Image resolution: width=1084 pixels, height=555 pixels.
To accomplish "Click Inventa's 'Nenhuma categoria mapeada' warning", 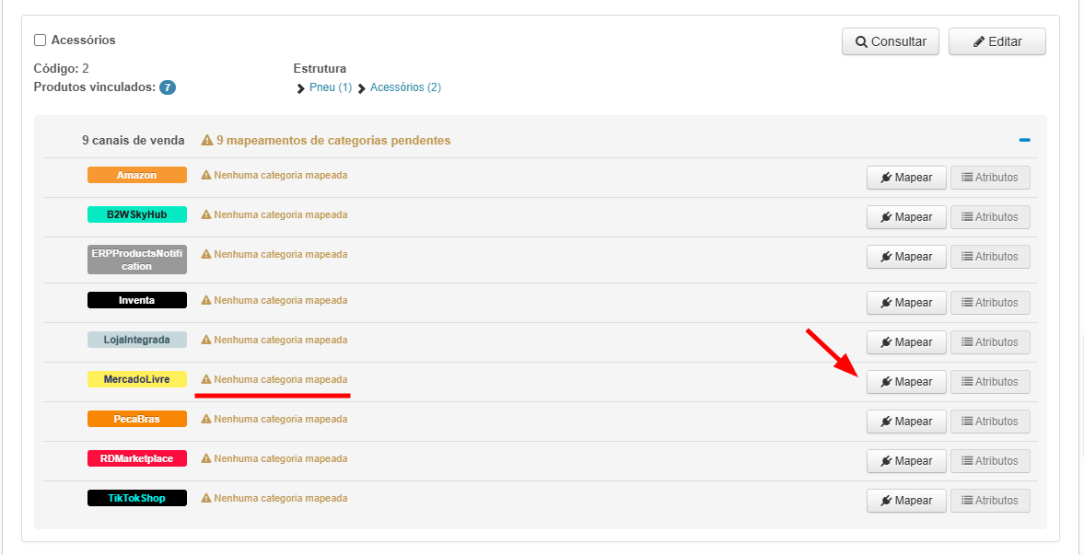I will coord(274,300).
